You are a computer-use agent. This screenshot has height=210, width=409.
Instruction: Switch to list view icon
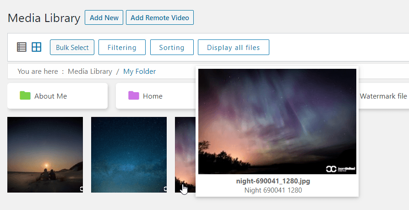(x=22, y=47)
